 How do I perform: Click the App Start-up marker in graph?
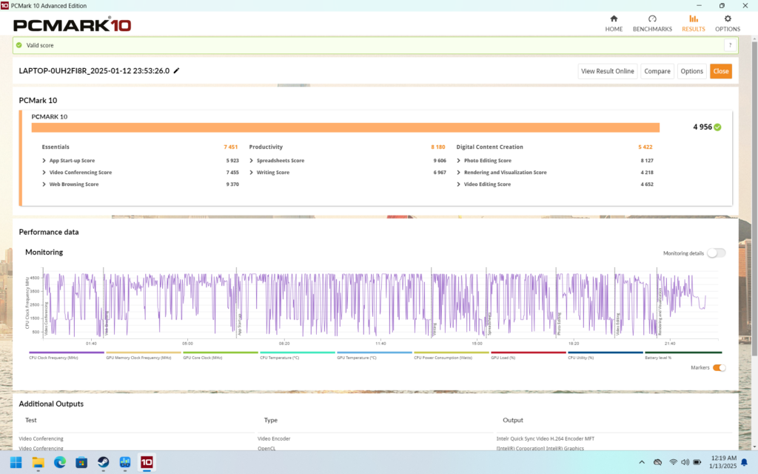[x=239, y=324]
